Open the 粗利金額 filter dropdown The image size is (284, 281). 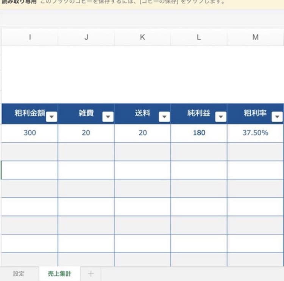tap(51, 117)
